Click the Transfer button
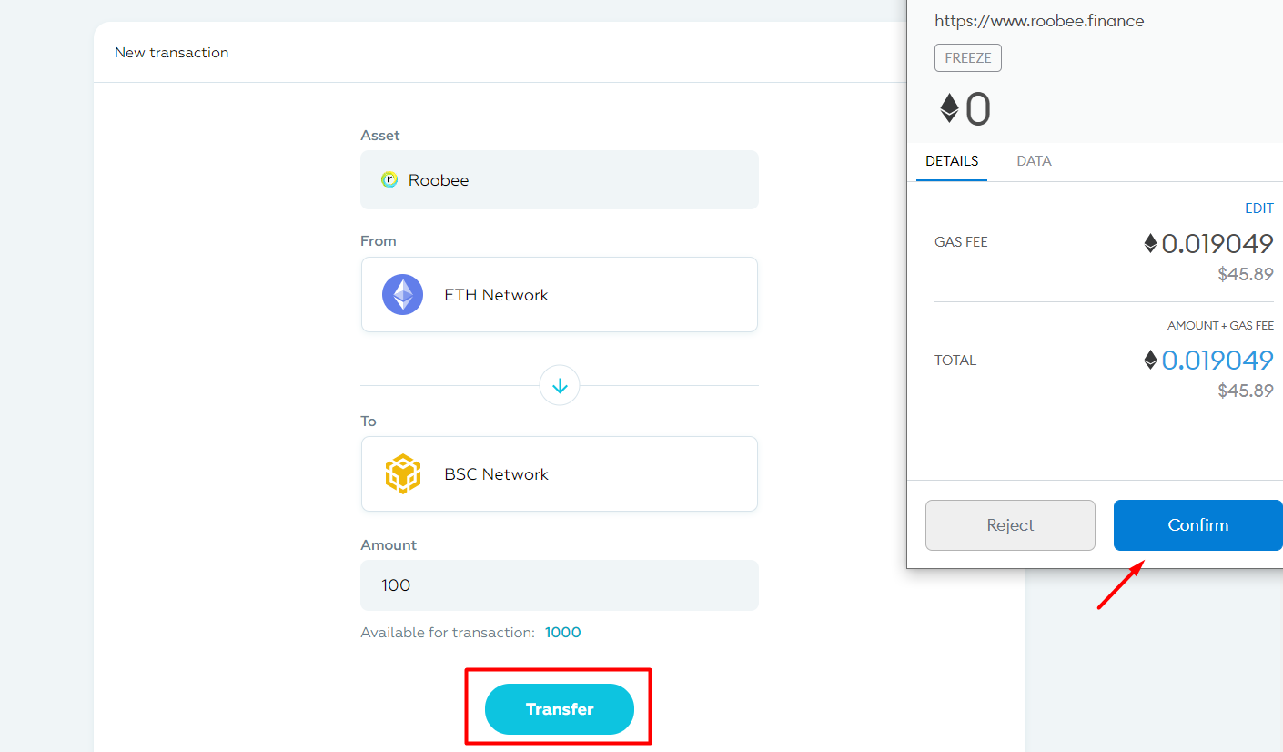1283x752 pixels. click(559, 709)
